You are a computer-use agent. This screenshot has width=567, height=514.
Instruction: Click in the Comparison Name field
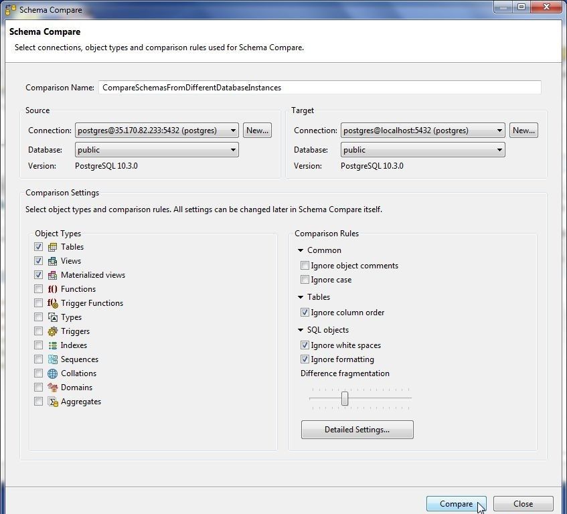(320, 88)
